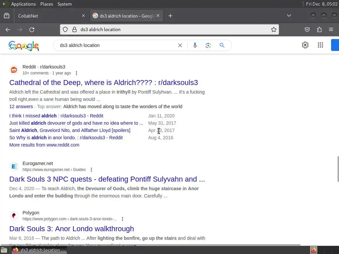
Task: Open the Pocket save icon
Action: (x=307, y=29)
